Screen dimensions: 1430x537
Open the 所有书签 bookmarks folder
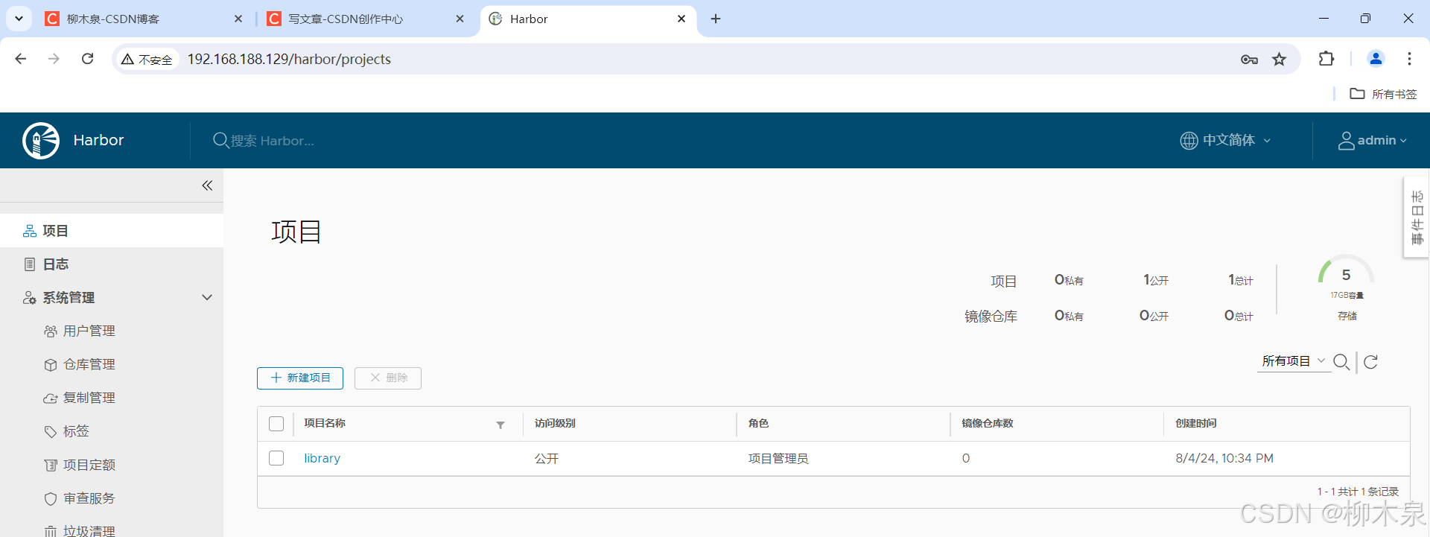click(x=1383, y=94)
